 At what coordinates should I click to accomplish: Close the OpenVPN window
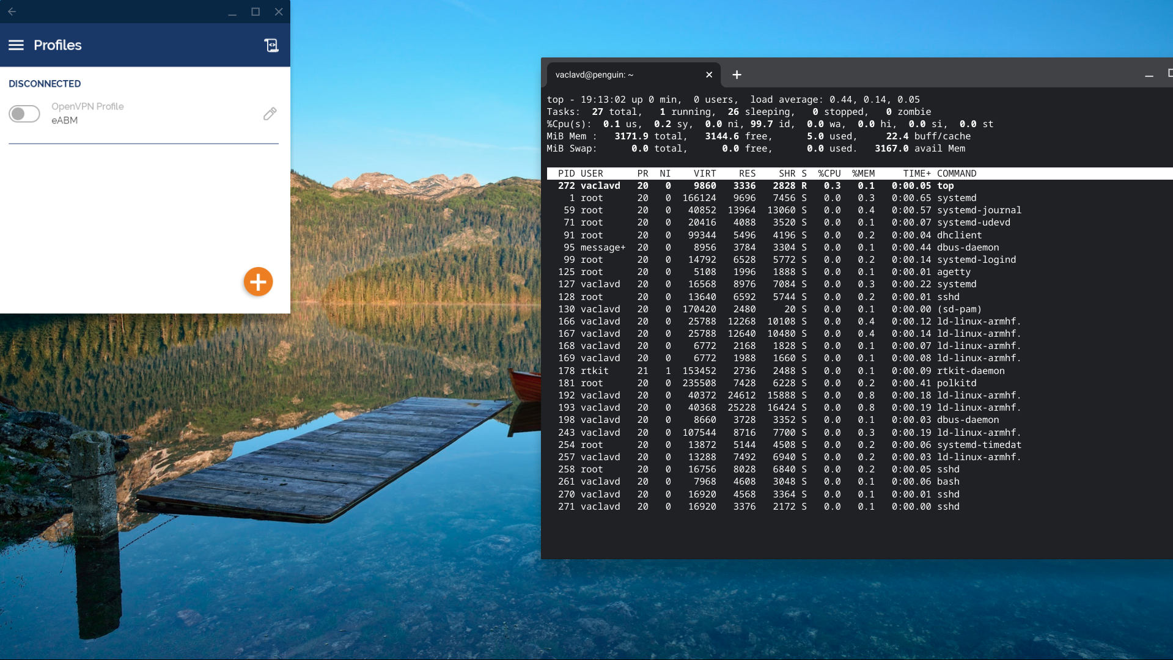(279, 12)
